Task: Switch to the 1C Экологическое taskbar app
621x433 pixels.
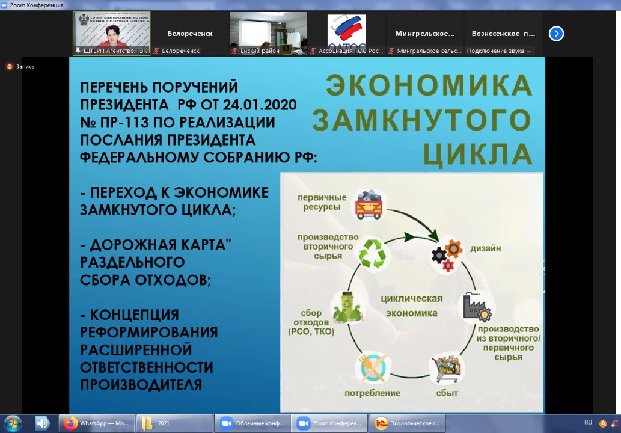Action: pos(408,423)
